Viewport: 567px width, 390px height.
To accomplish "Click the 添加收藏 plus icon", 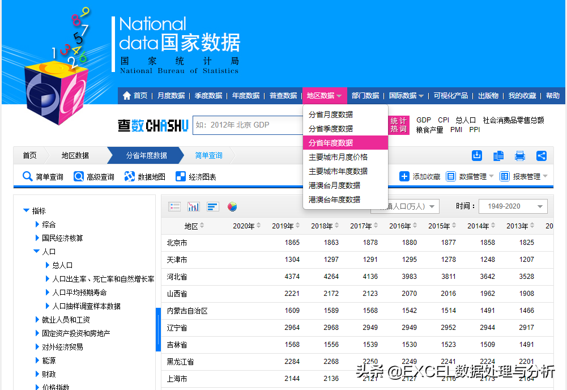I will coord(404,176).
